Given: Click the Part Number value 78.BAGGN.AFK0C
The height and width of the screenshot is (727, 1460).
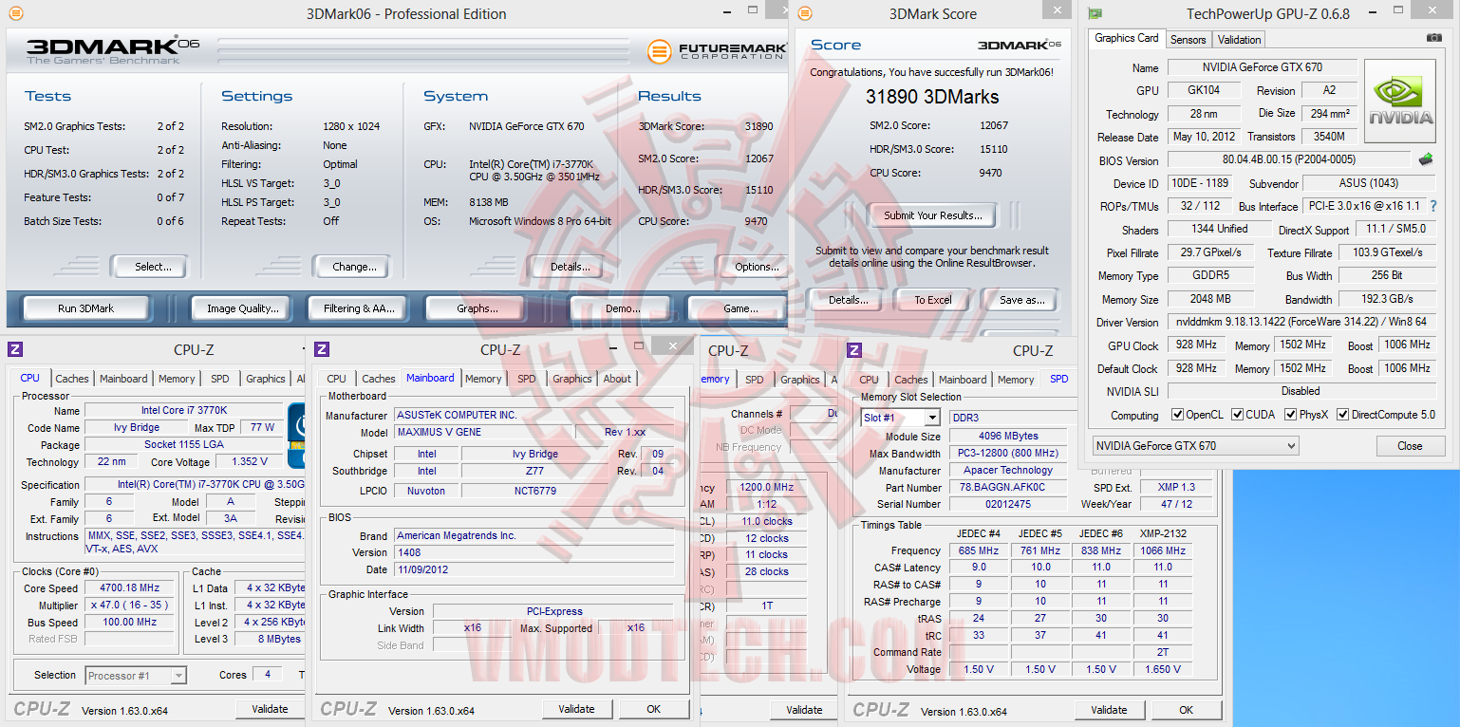Looking at the screenshot, I should 1008,488.
